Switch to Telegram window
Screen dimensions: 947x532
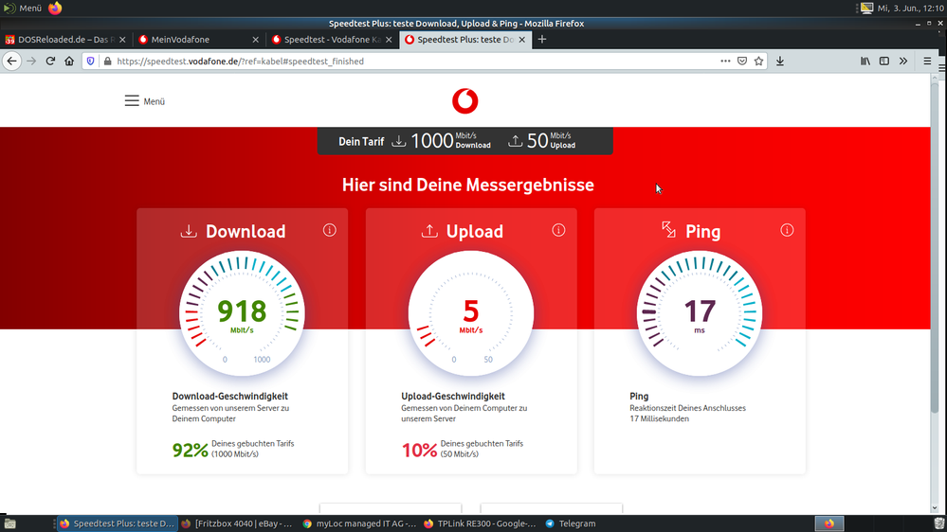coord(571,523)
